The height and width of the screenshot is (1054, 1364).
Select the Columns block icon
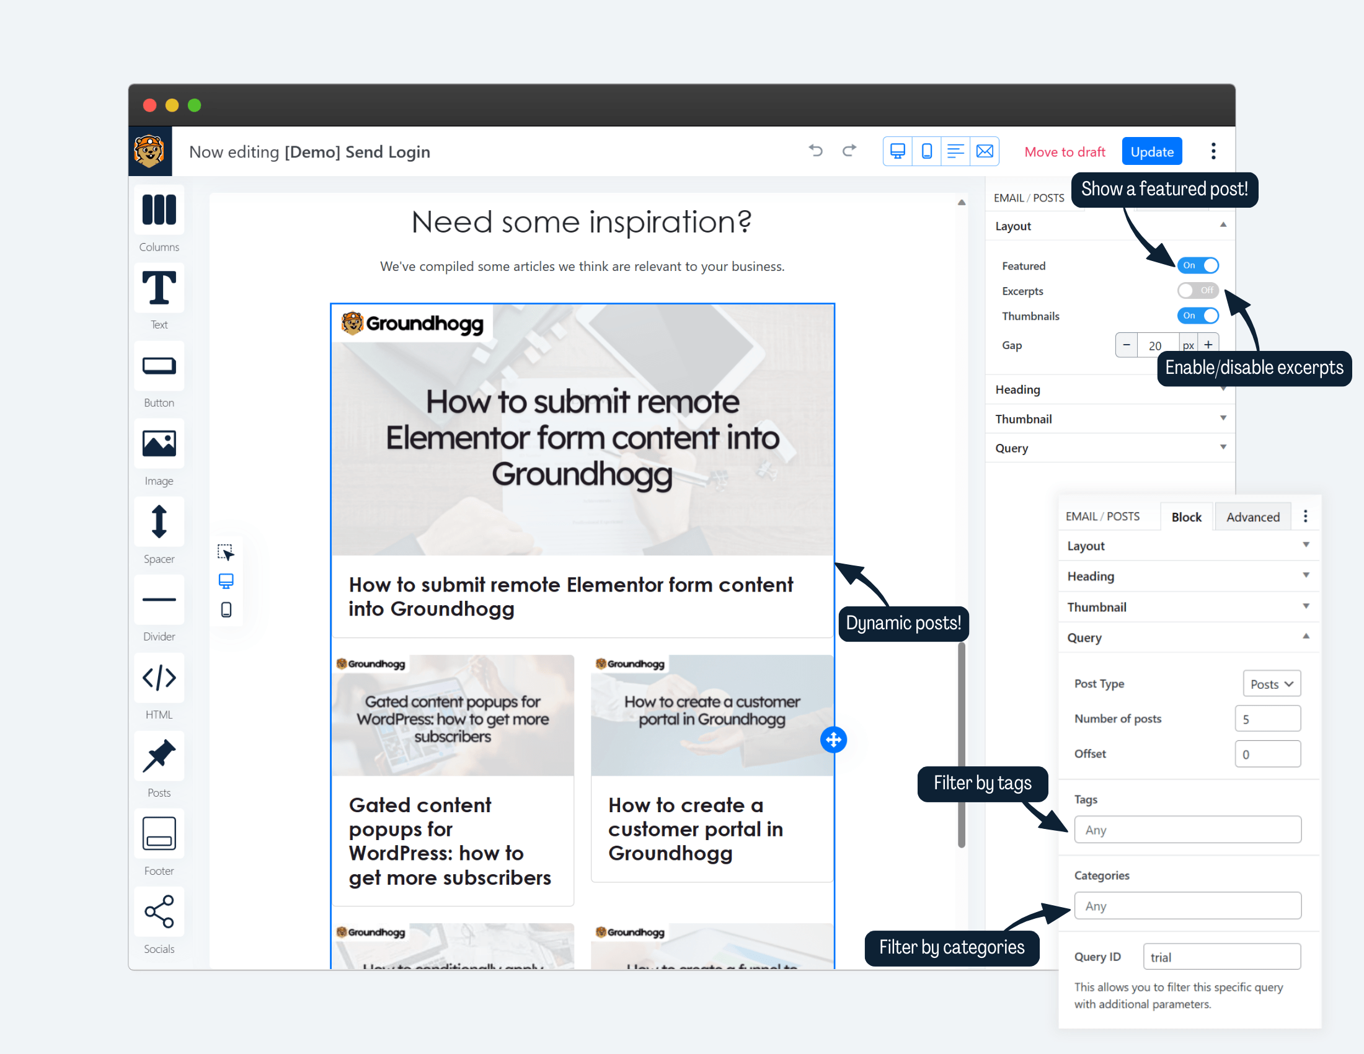click(159, 209)
